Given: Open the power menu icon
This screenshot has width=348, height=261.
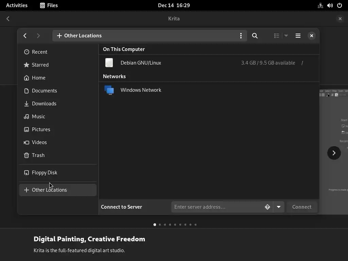Looking at the screenshot, I should tap(340, 5).
